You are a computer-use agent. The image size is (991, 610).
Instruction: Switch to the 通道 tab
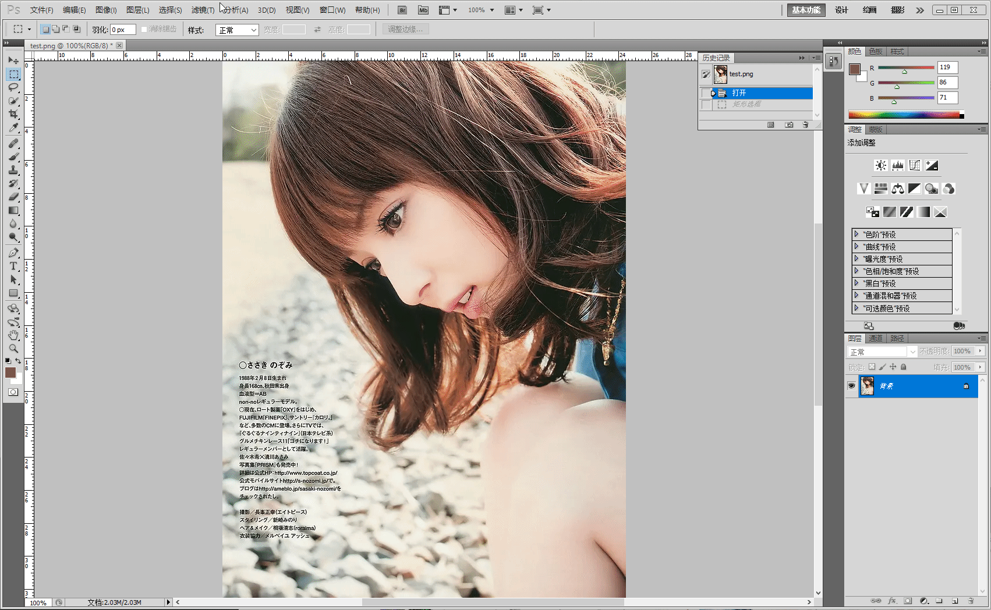pyautogui.click(x=875, y=338)
